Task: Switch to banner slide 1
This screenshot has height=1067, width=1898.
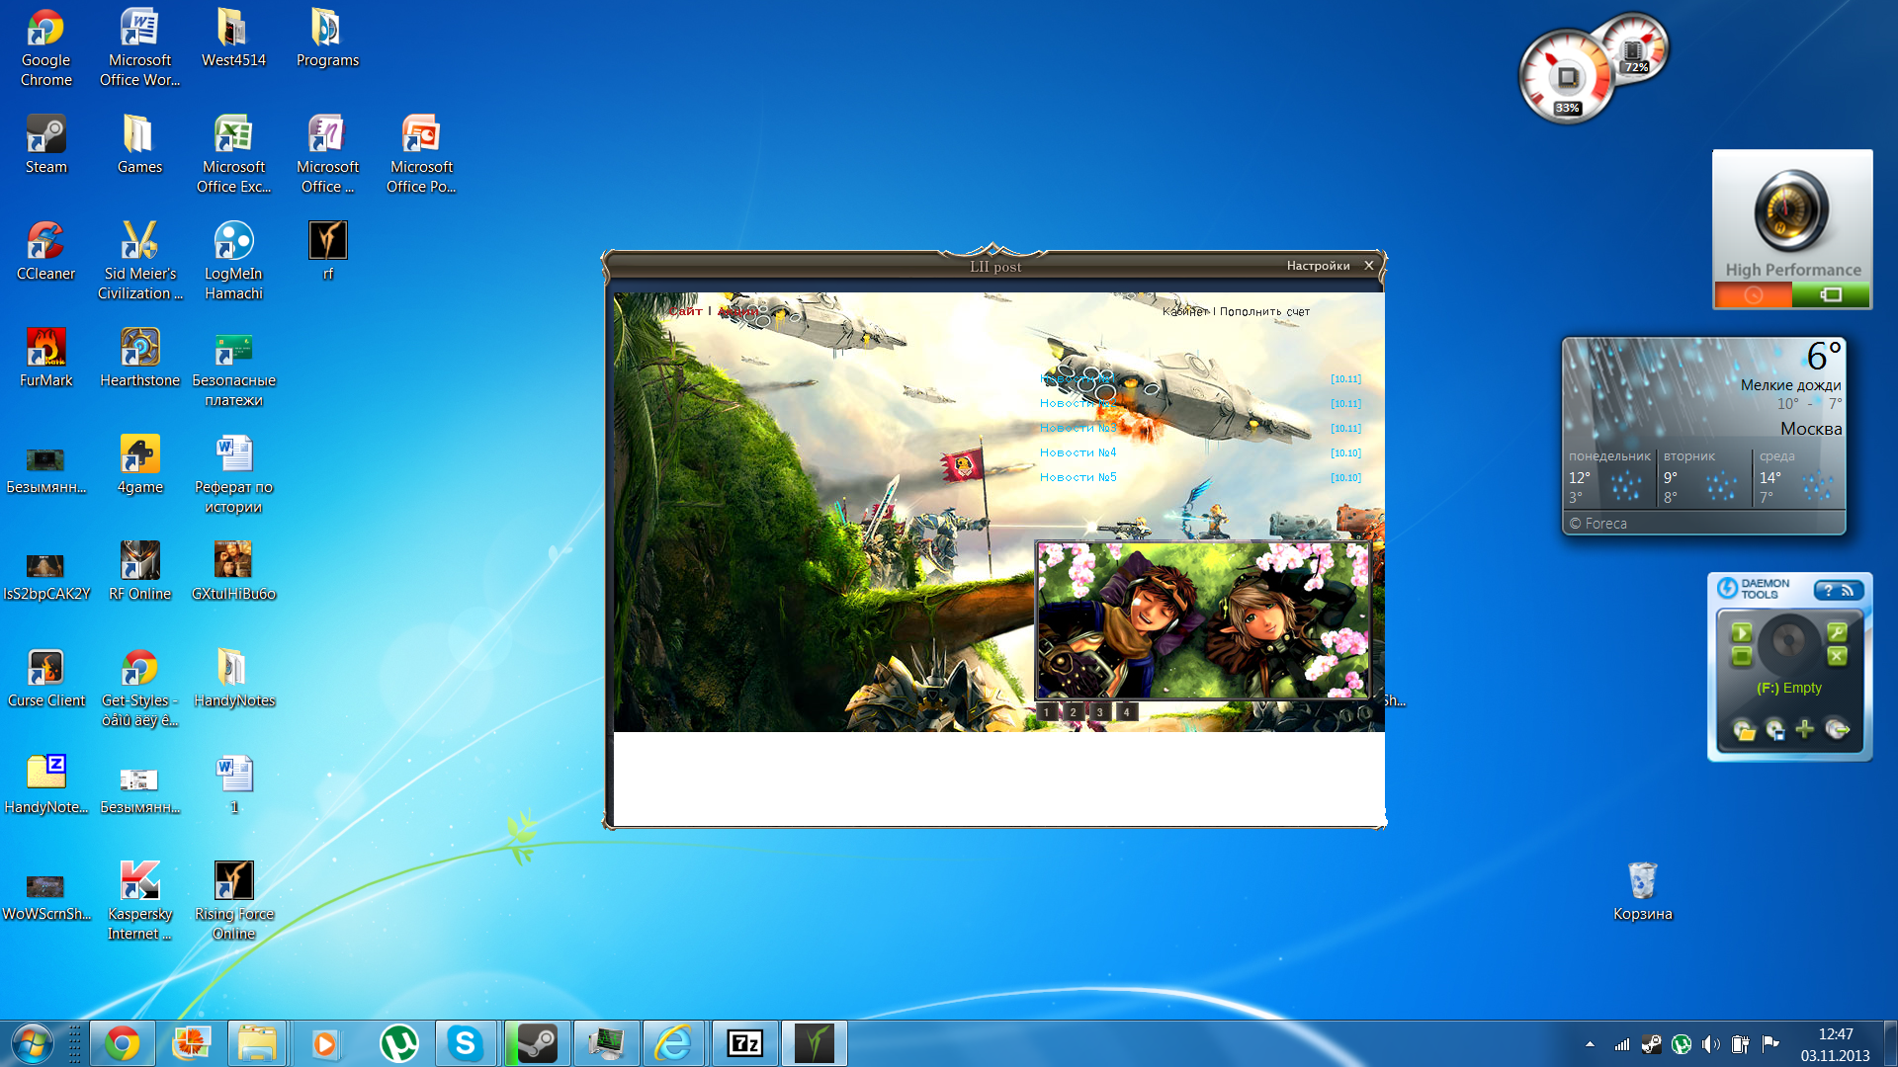Action: coord(1047,711)
